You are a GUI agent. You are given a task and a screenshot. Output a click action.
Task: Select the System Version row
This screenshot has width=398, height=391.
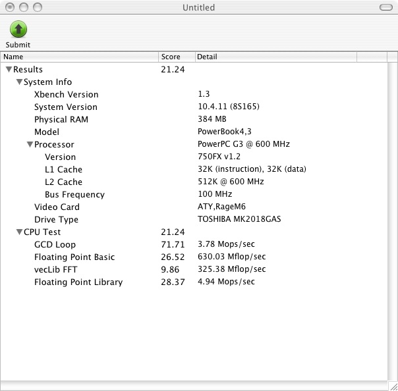coord(65,107)
